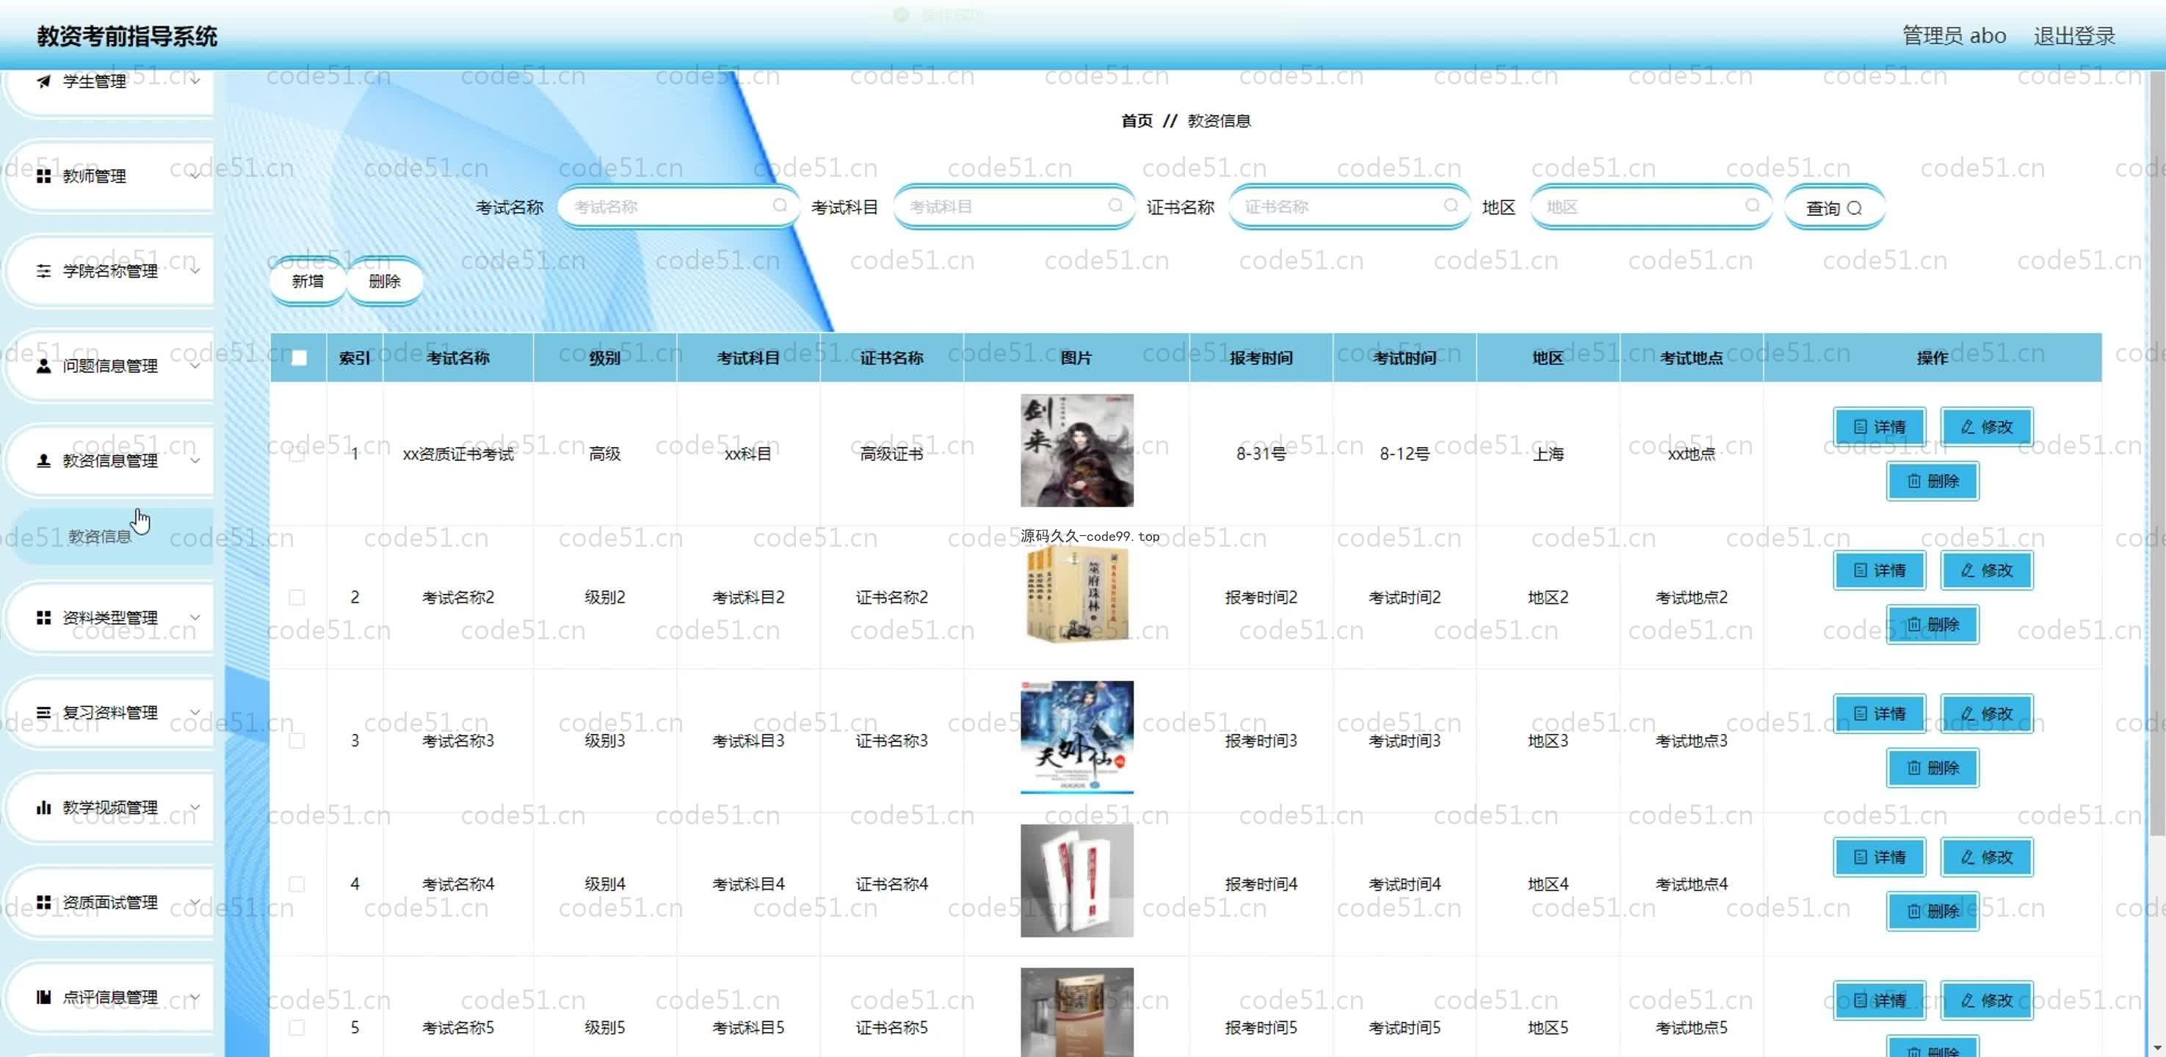Click search icon in 考试名称 field
Image resolution: width=2166 pixels, height=1057 pixels.
pos(780,206)
